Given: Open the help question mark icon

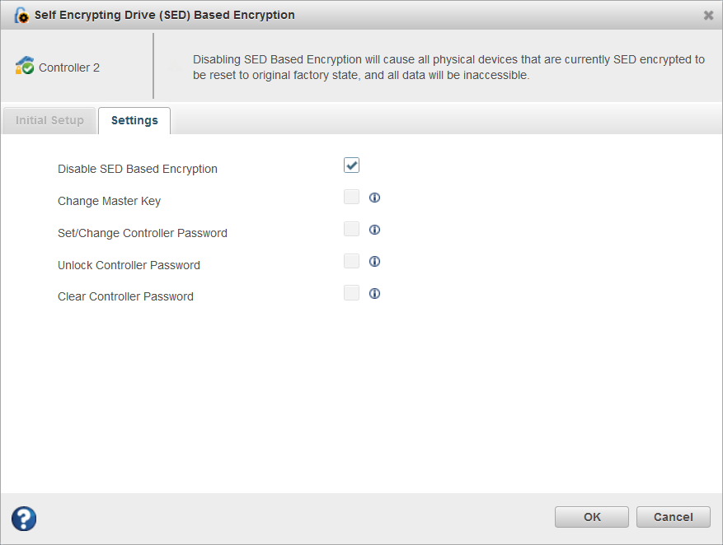Looking at the screenshot, I should point(23,519).
